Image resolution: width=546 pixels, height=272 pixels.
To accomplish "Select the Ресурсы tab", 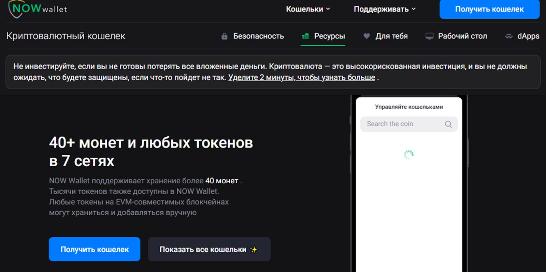I will click(323, 36).
